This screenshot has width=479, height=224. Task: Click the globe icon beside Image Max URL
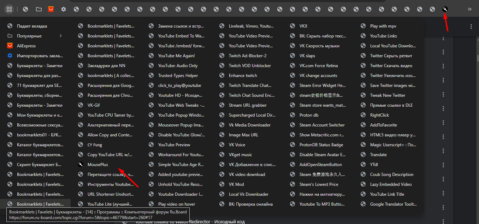tap(222, 135)
